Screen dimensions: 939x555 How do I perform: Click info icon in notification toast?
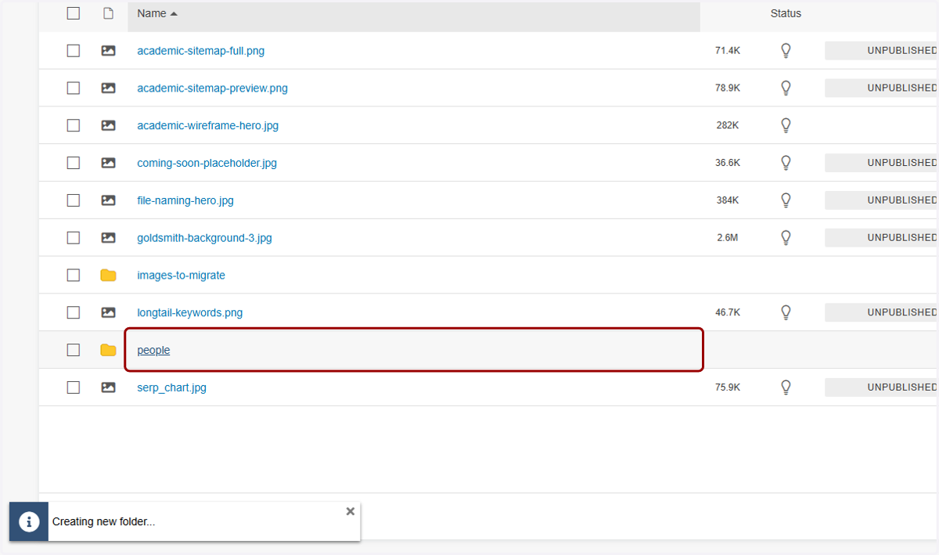point(29,521)
